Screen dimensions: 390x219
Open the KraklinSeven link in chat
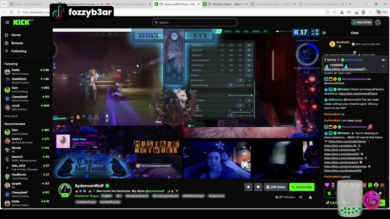(x=347, y=141)
